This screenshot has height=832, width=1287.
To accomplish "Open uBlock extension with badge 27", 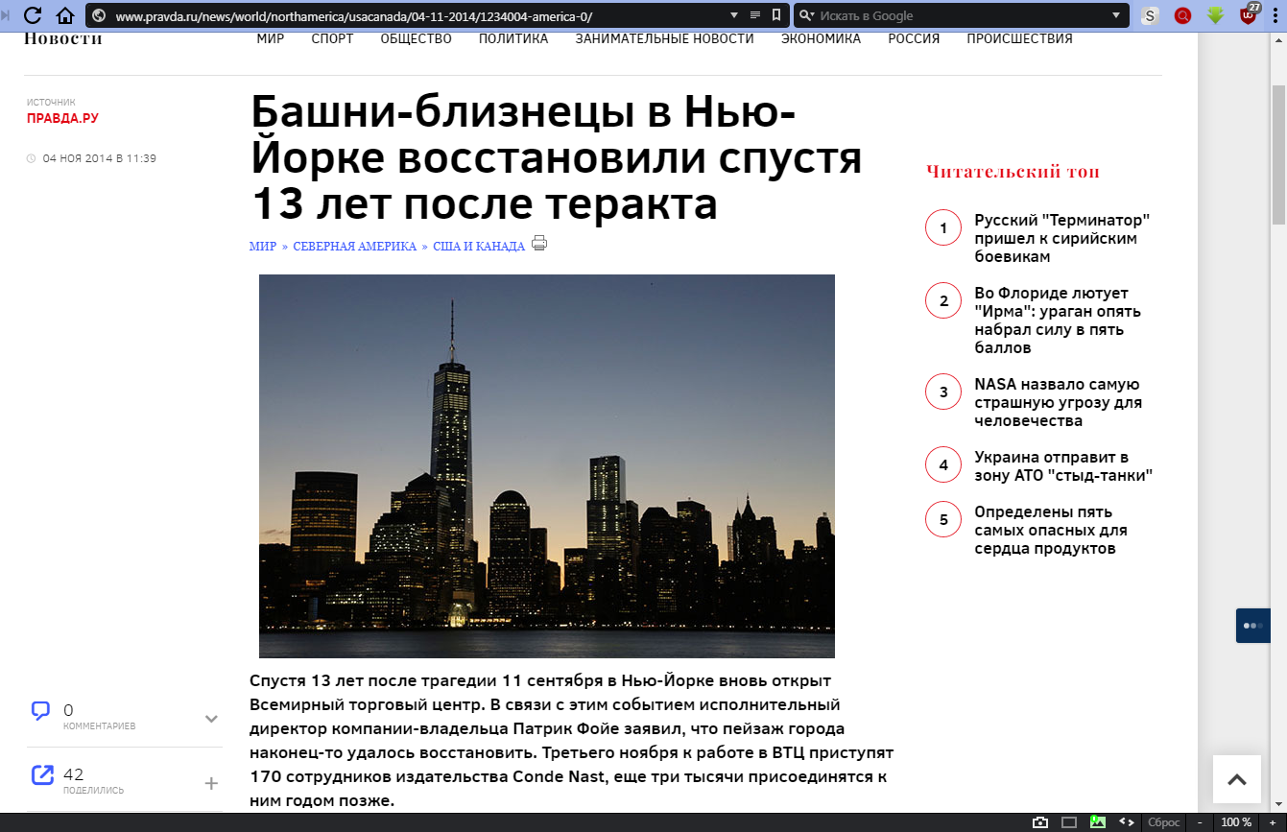I will click(1249, 14).
